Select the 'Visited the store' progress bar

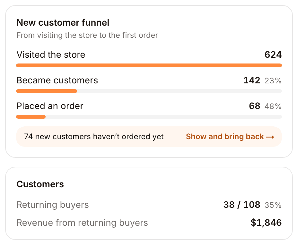[x=149, y=65]
